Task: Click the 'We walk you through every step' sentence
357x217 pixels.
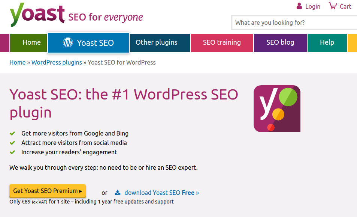Action: (x=104, y=168)
